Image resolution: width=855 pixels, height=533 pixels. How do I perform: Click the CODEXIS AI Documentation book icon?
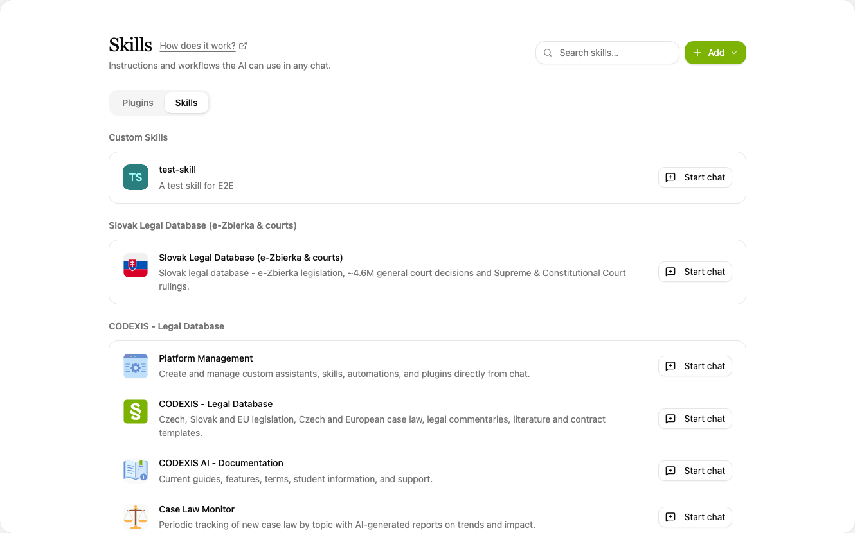tap(136, 471)
